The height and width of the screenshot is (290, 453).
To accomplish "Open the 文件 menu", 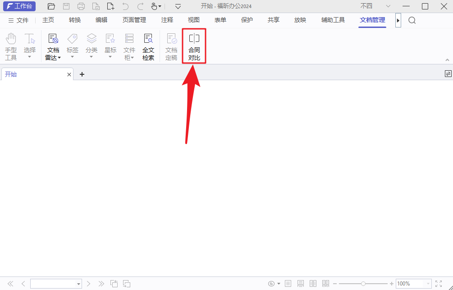I will (18, 20).
